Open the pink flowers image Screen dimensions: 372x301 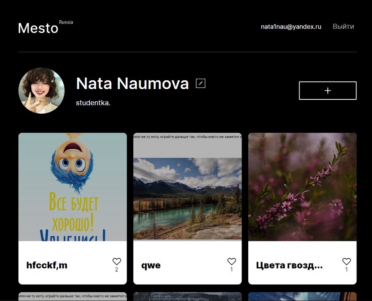tap(302, 187)
